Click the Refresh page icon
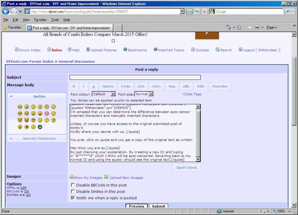This screenshot has height=215, width=298. [x=197, y=12]
